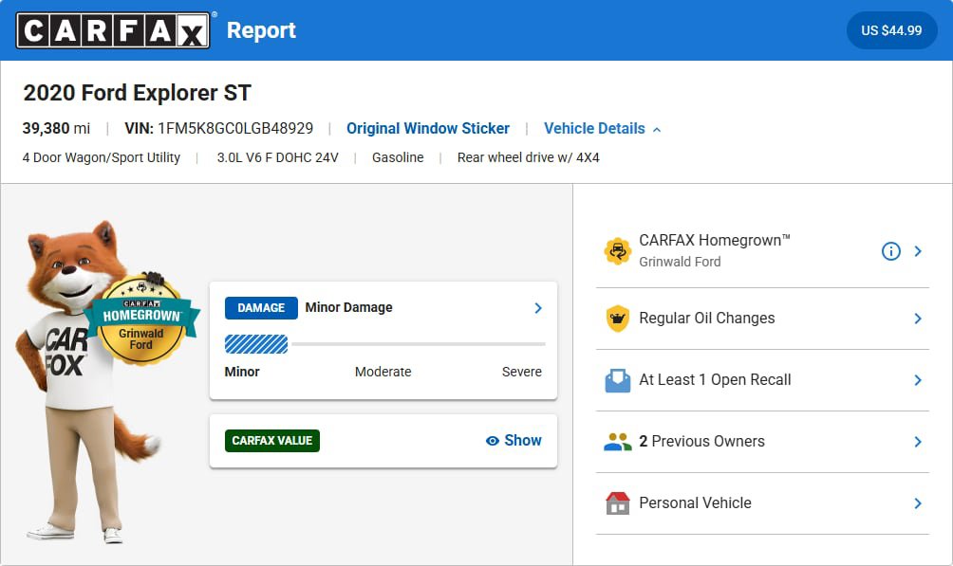953x566 pixels.
Task: Open the CARFAX Homegrown info icon
Action: tap(891, 251)
